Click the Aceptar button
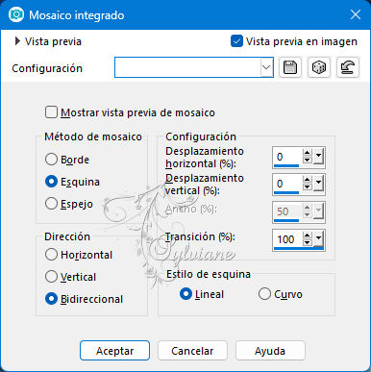371x372 pixels. pos(114,351)
